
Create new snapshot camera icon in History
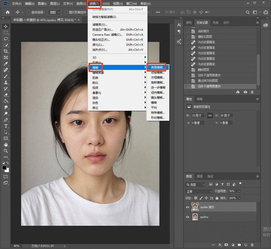pyautogui.click(x=245, y=92)
